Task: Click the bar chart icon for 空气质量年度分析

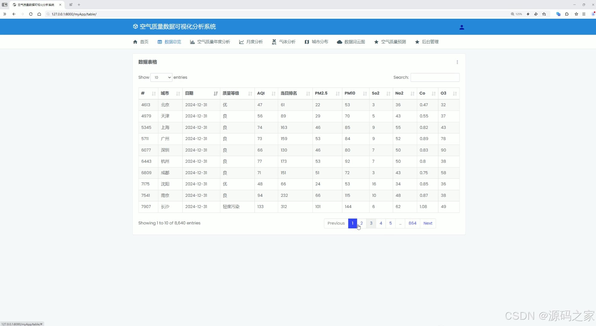Action: [x=192, y=42]
